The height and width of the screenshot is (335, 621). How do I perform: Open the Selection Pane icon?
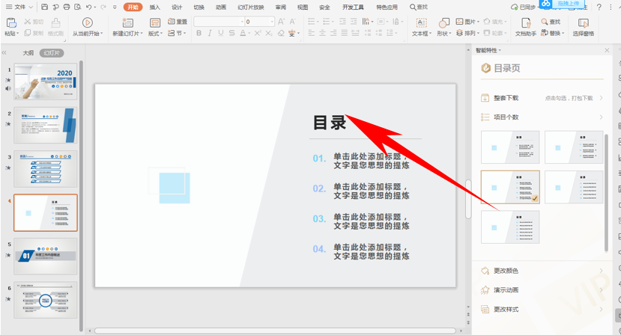pyautogui.click(x=583, y=23)
